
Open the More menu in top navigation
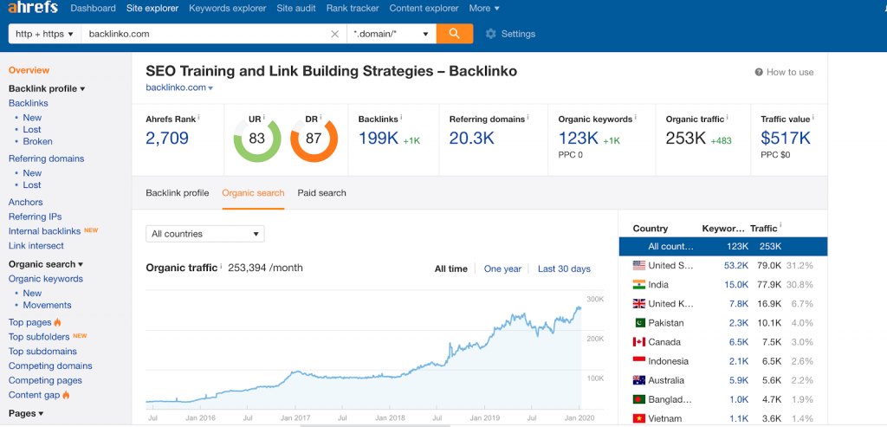(484, 8)
